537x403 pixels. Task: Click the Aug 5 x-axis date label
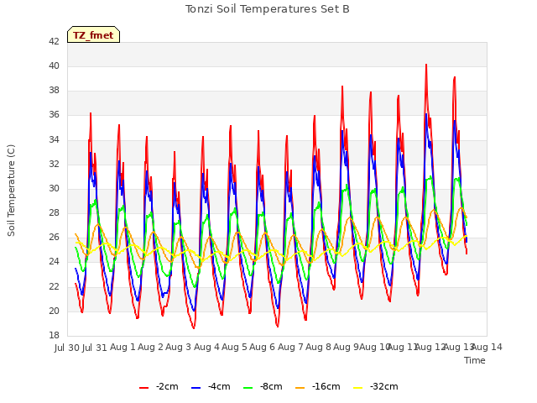coord(235,348)
